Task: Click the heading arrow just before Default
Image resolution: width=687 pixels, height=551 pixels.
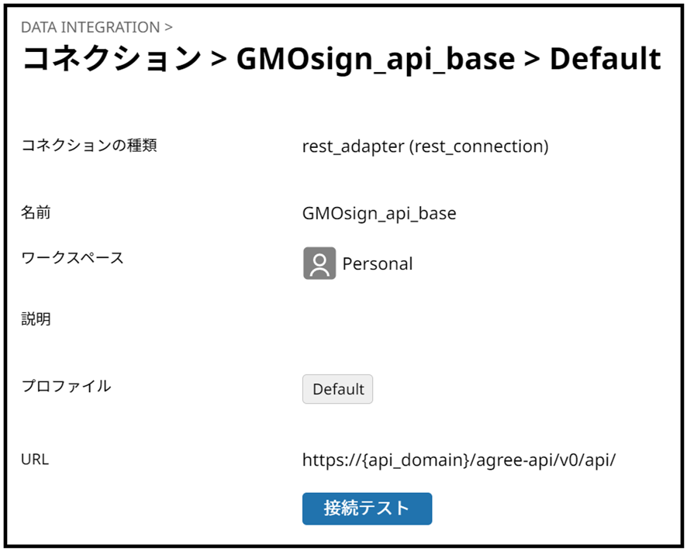Action: tap(532, 60)
